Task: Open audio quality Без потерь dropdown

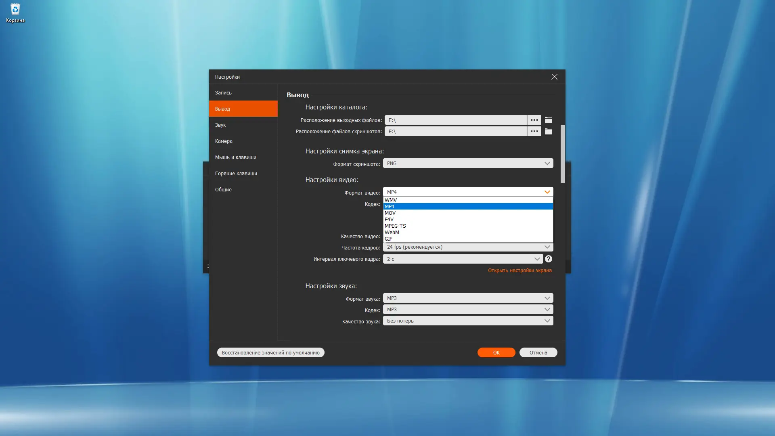Action: click(x=467, y=321)
